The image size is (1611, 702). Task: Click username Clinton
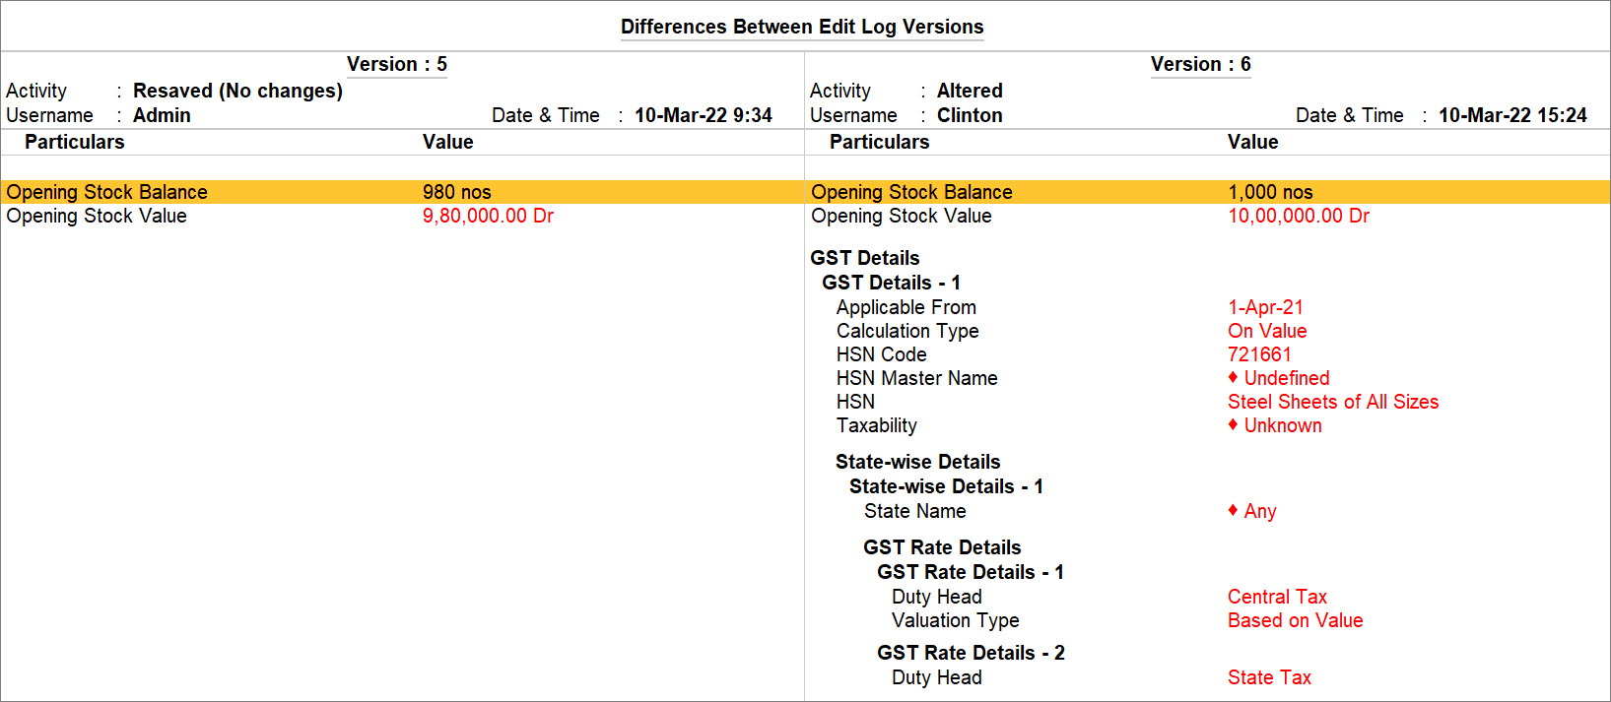(x=970, y=115)
